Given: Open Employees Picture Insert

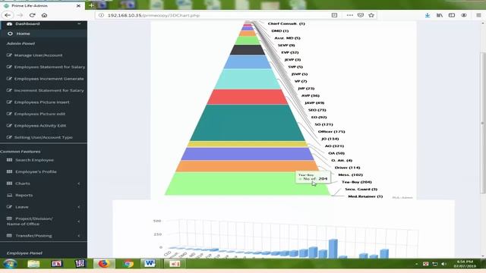Looking at the screenshot, I should tap(42, 102).
